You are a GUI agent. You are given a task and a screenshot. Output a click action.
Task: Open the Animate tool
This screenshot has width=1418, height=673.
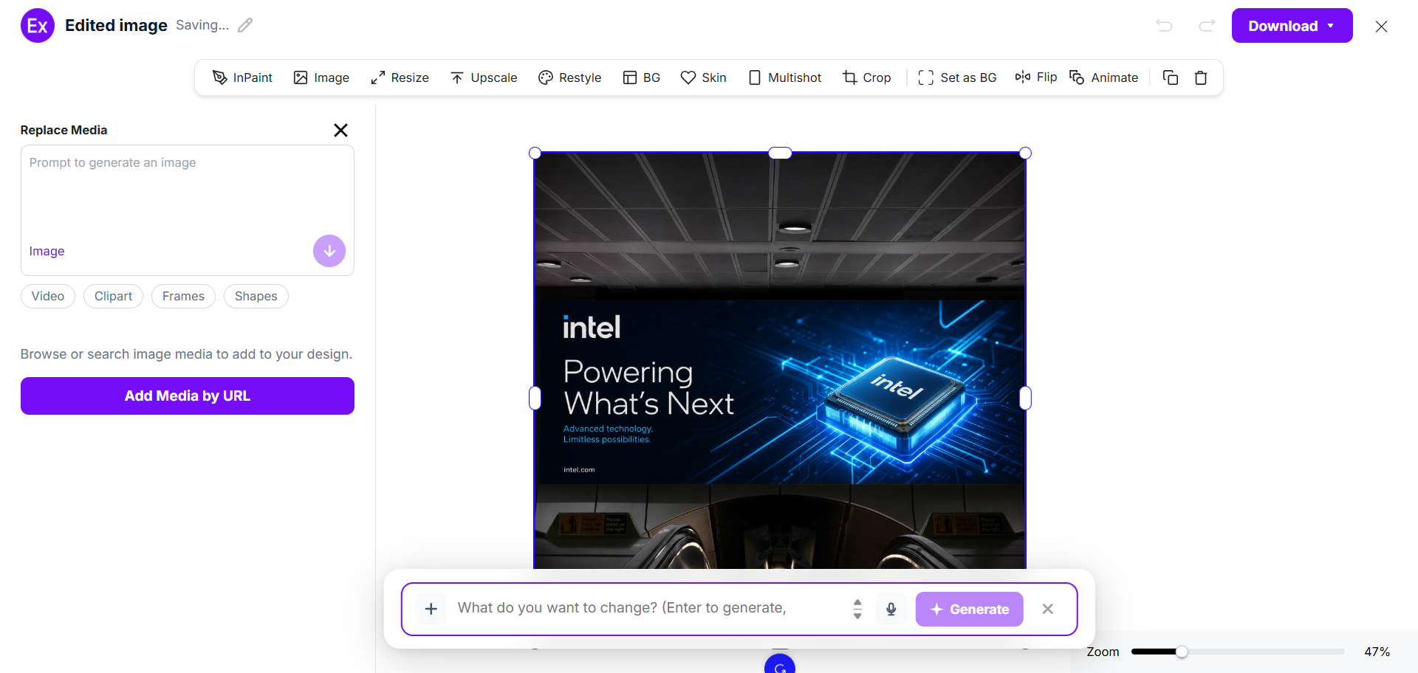1104,77
